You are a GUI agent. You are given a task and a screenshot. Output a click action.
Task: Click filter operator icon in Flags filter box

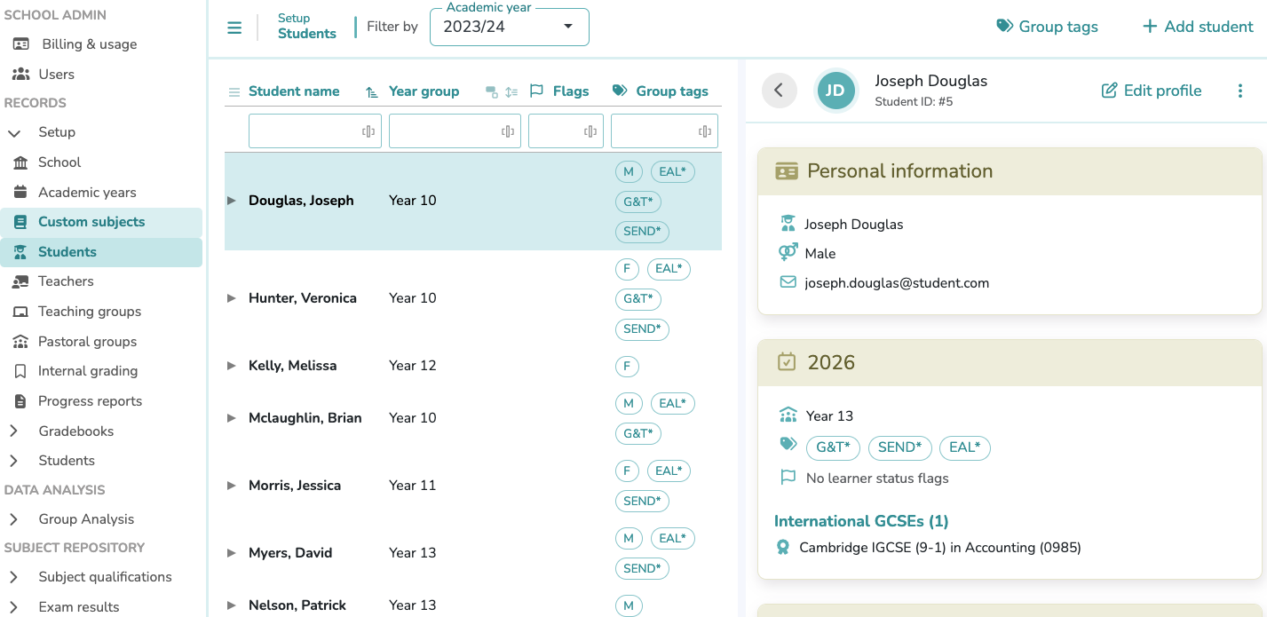pos(590,131)
